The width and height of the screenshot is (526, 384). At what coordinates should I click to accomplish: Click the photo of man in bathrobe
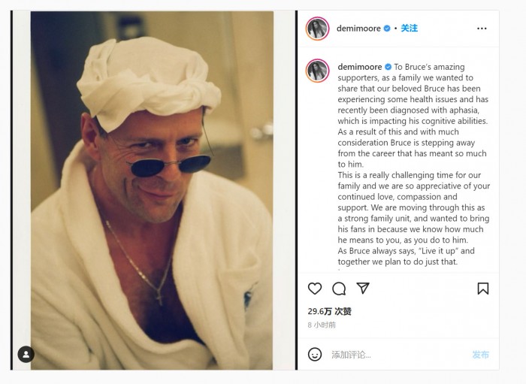152,190
